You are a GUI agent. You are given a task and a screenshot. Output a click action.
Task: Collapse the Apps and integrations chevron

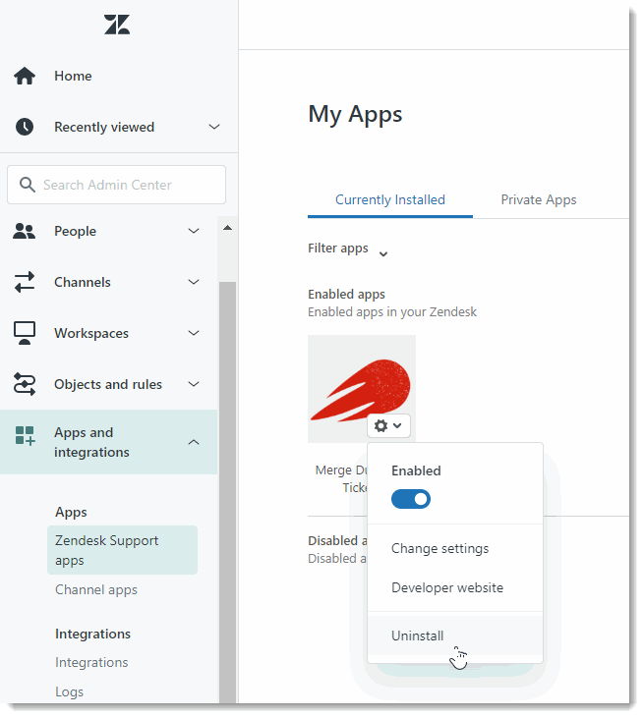(194, 442)
